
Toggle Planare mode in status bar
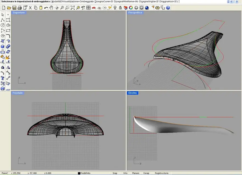pyautogui.click(x=136, y=173)
